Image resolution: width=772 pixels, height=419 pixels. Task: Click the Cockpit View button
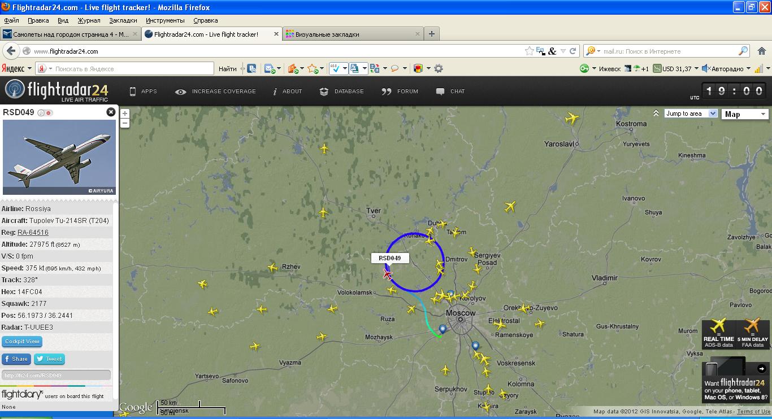(x=22, y=342)
